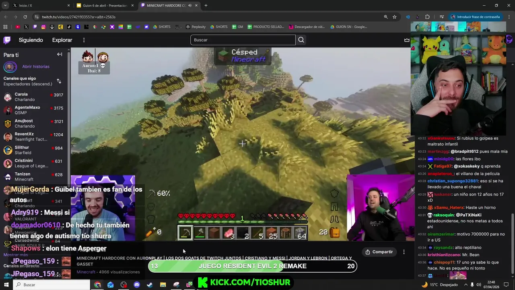Open the weather widget 15°C Despejado
515x290 pixels.
pos(439,285)
